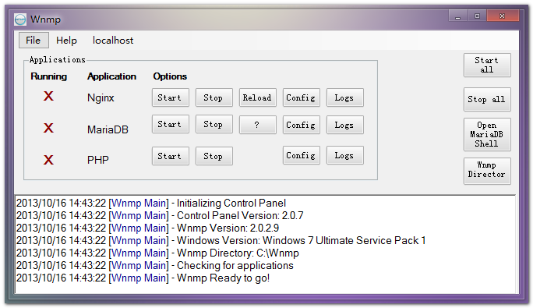Screen dimensions: 533x308
Task: Open the File menu
Action: 34,41
